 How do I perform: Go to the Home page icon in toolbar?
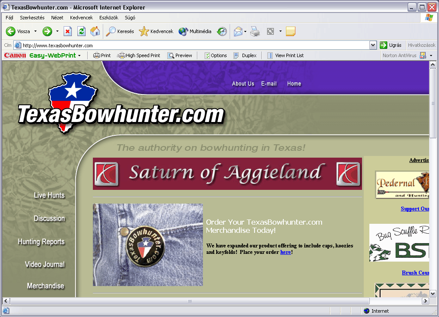95,31
